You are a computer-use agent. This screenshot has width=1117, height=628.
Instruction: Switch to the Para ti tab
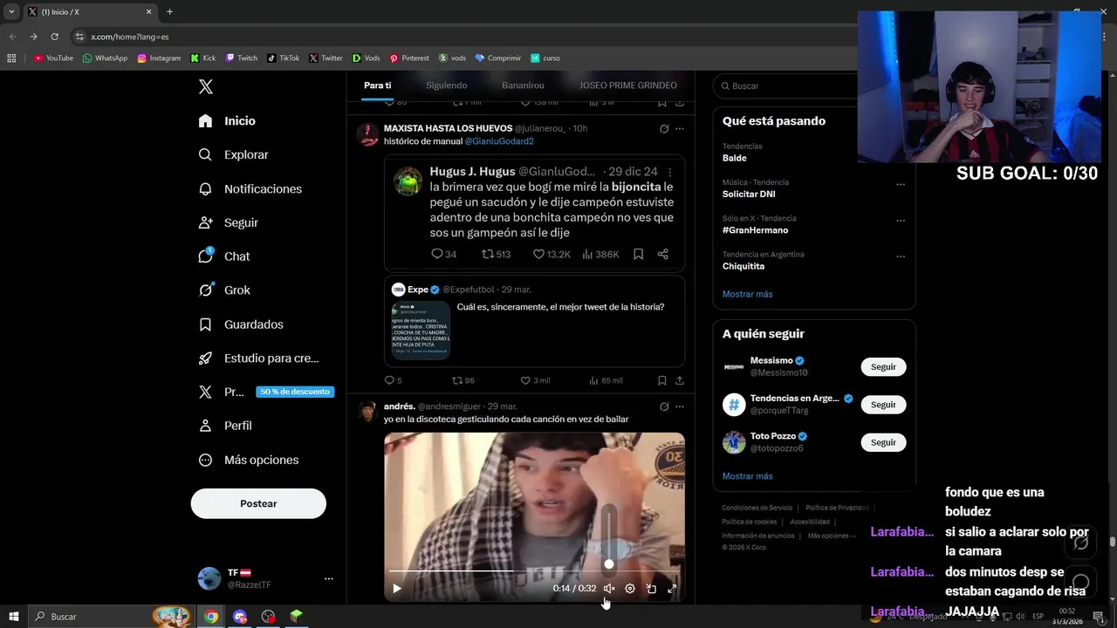pyautogui.click(x=378, y=85)
